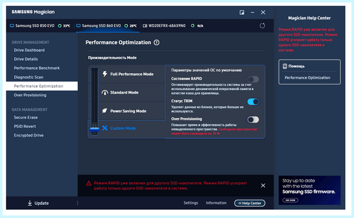
Task: Open Over Provisioning in sidebar
Action: [x=30, y=95]
